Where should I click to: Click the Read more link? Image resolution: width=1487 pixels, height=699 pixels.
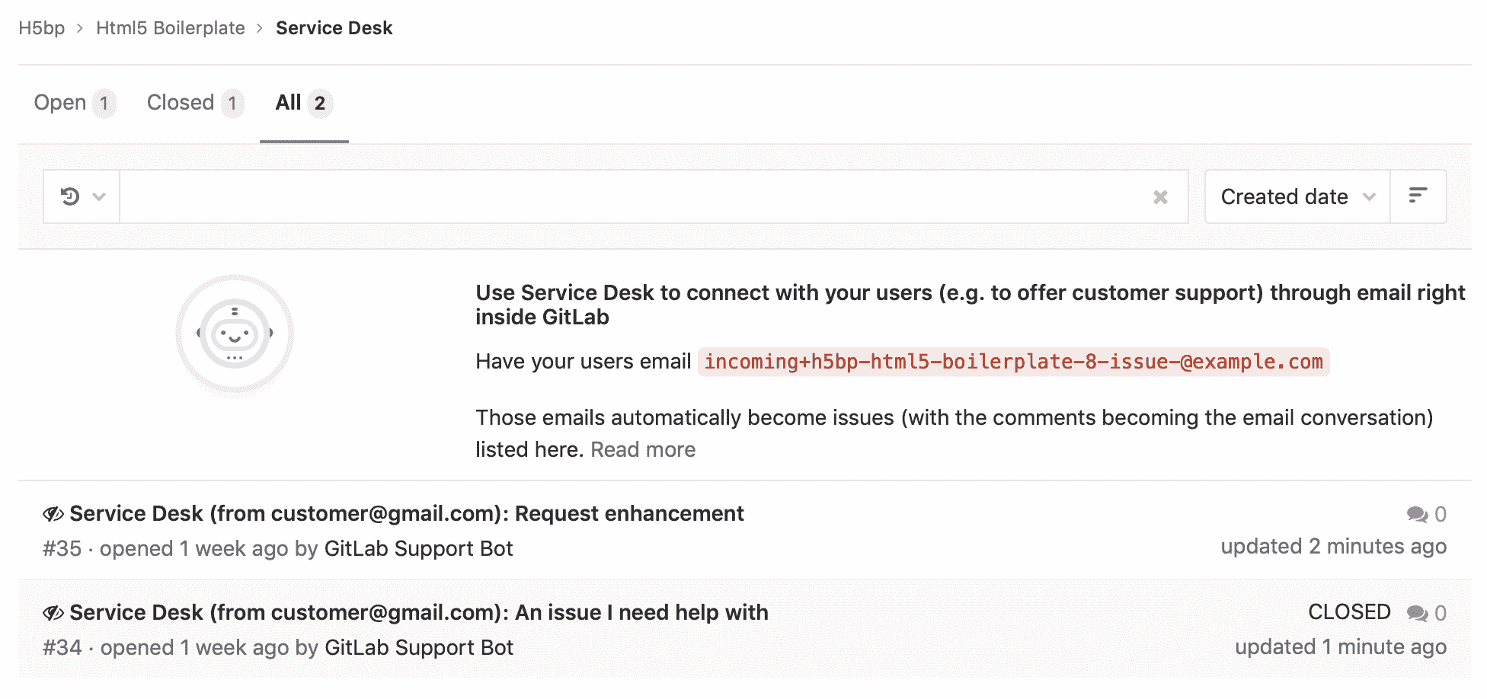[x=642, y=449]
